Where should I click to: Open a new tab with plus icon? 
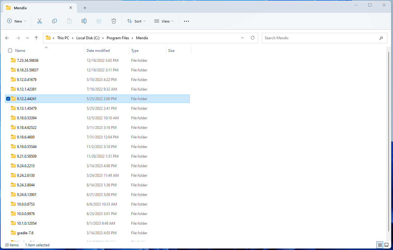[x=85, y=8]
